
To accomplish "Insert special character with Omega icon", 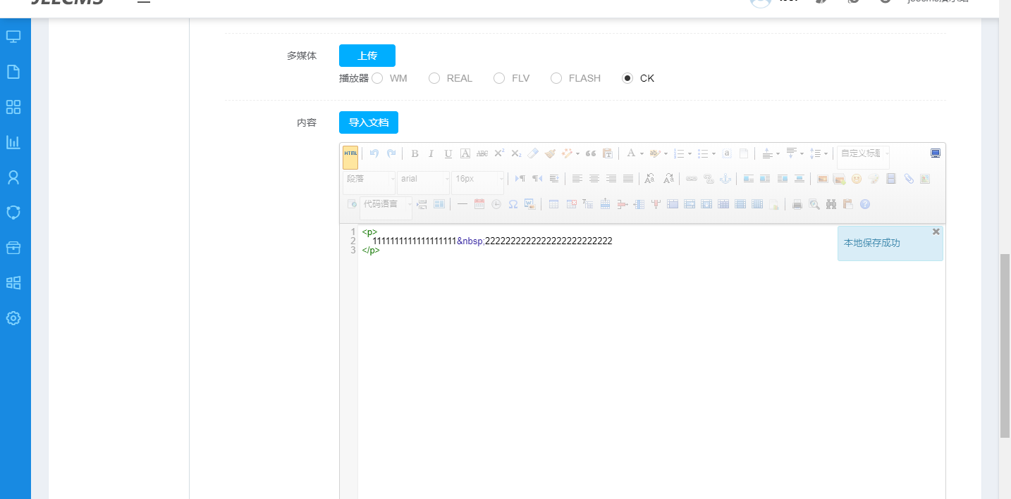I will [x=513, y=204].
